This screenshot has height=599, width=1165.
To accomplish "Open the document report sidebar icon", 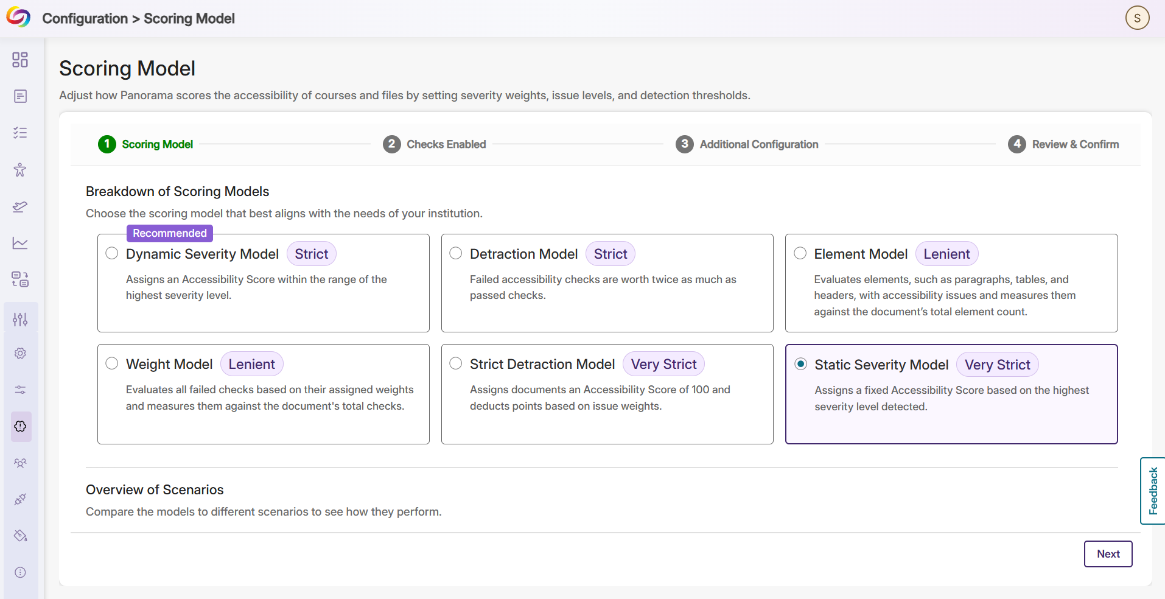I will (20, 96).
